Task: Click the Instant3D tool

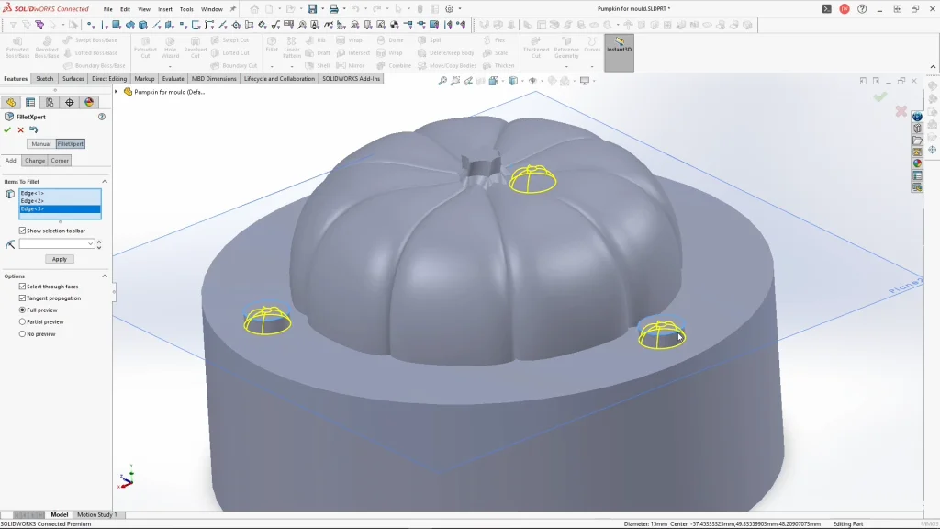Action: point(619,46)
